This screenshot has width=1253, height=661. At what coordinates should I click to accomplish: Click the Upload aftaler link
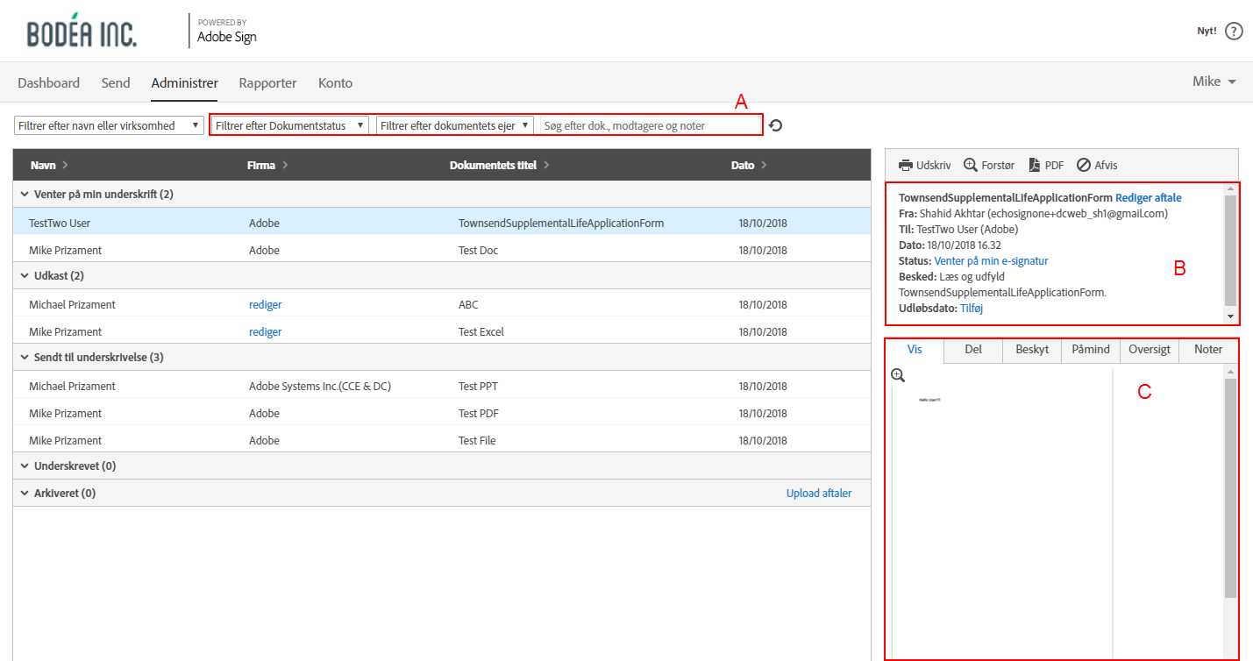pos(818,494)
